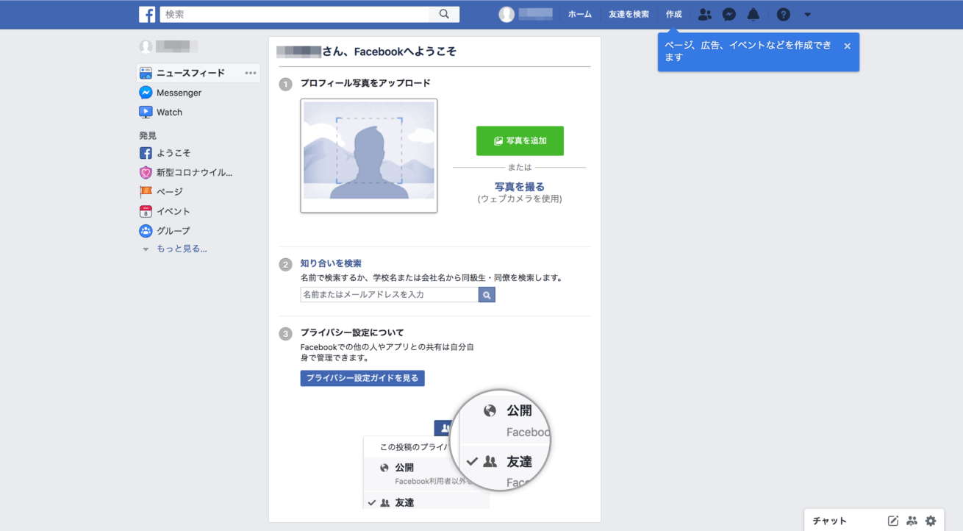Click the ページ flag icon in the sidebar
This screenshot has width=963, height=531.
(146, 192)
